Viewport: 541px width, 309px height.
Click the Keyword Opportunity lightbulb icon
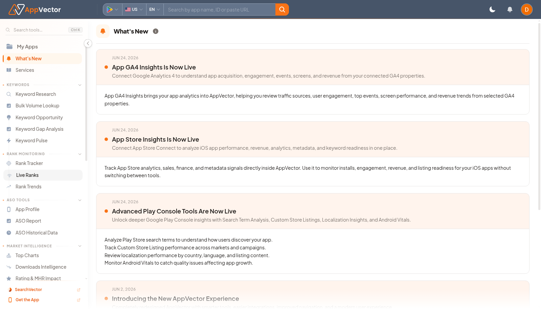9,118
